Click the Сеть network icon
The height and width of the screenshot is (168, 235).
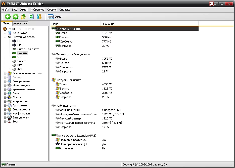[10, 94]
